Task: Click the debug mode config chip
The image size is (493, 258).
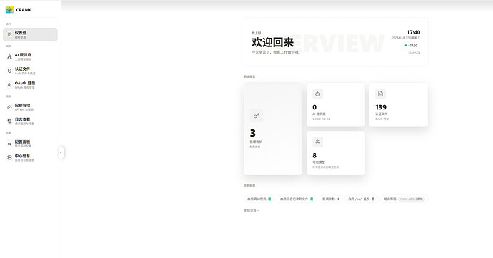Action: tap(259, 199)
